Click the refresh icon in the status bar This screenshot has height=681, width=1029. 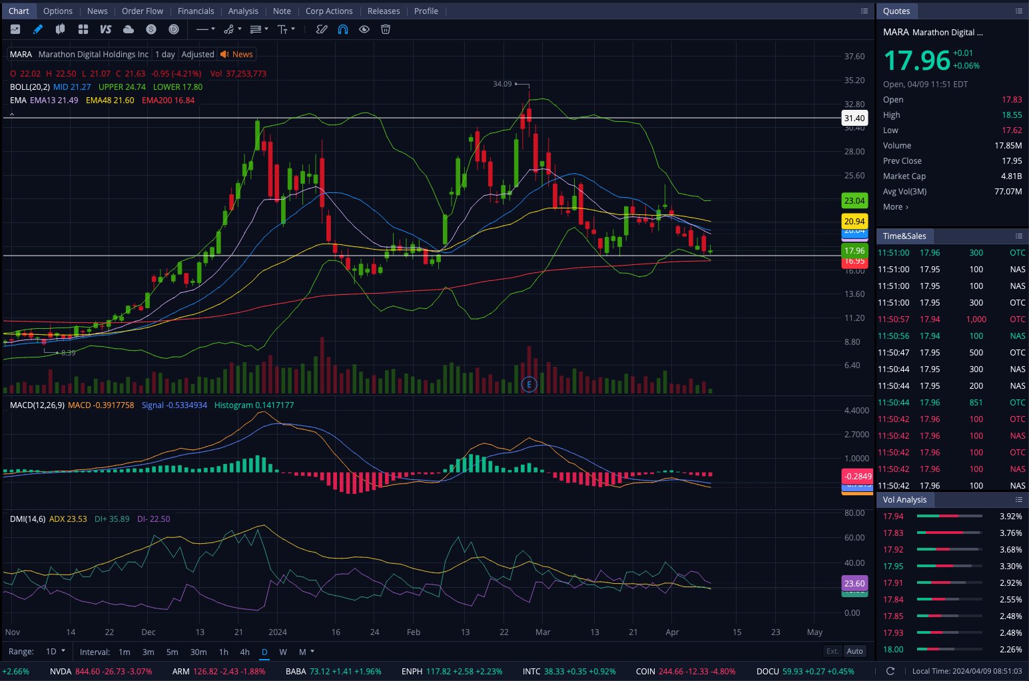click(x=890, y=671)
